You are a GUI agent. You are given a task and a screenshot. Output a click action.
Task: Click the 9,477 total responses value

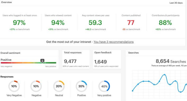pyautogui.click(x=70, y=61)
